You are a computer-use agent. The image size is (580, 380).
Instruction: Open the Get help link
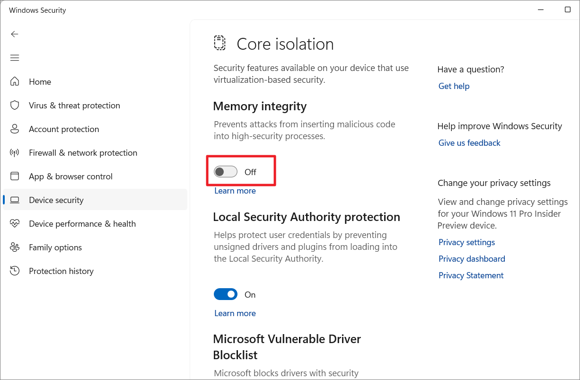(x=454, y=86)
